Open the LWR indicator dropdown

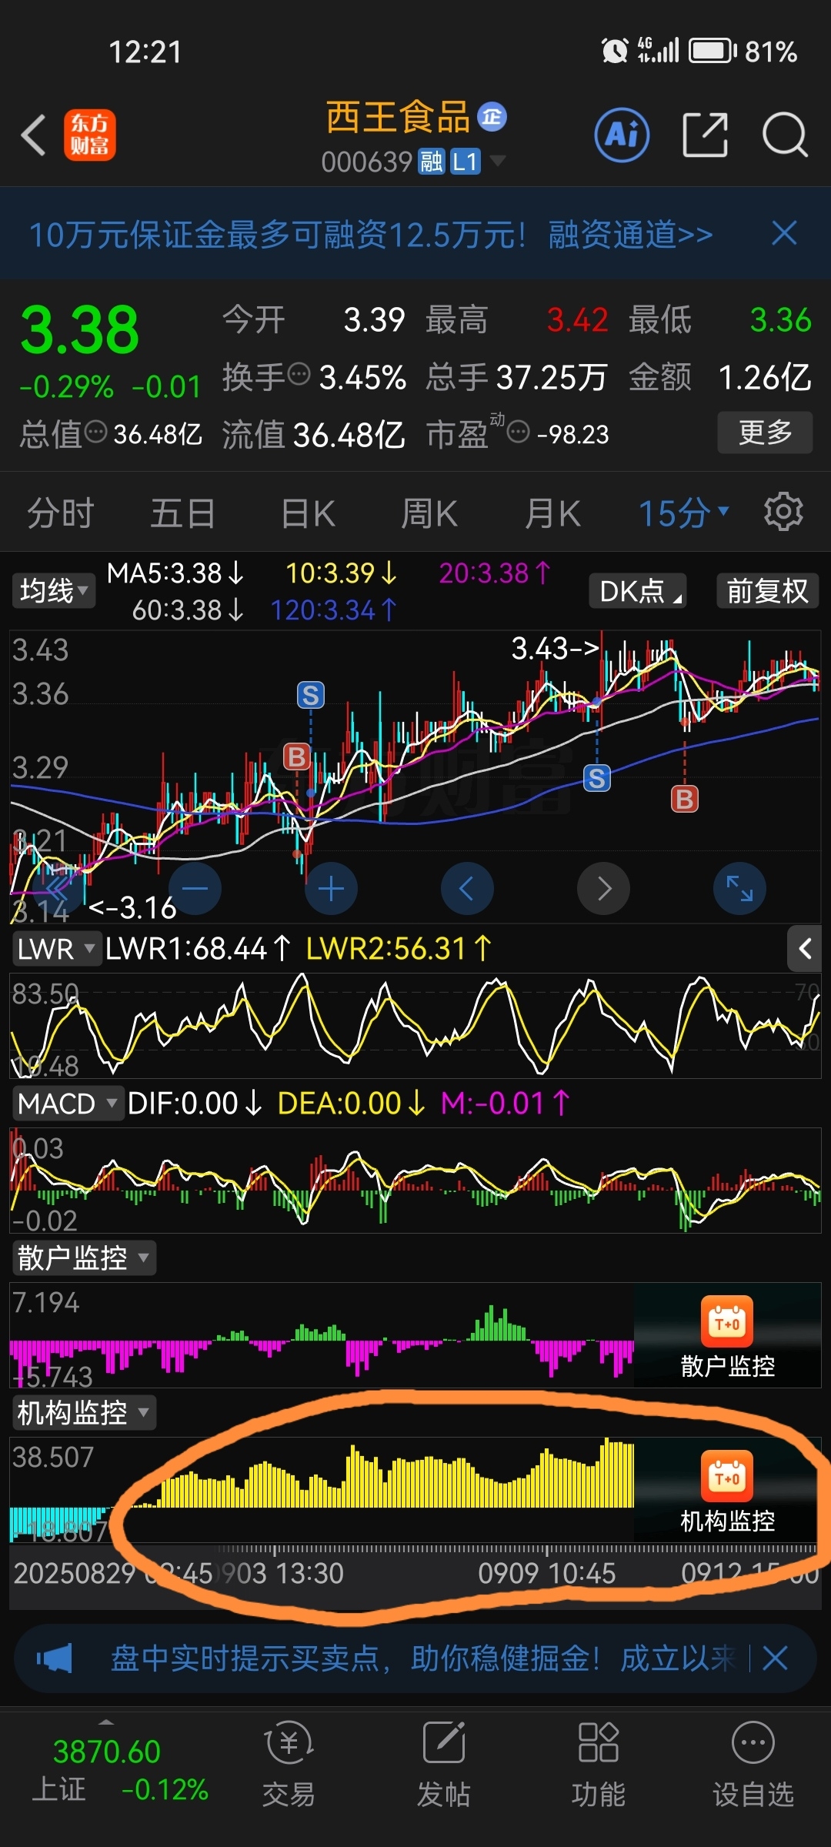click(x=56, y=949)
